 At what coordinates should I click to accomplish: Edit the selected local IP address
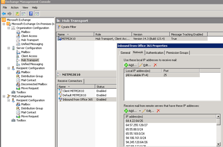click(145, 65)
